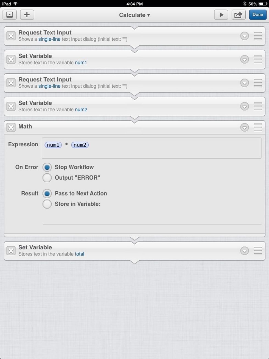This screenshot has width=269, height=359.
Task: Run the workflow with the play button
Action: tap(221, 15)
